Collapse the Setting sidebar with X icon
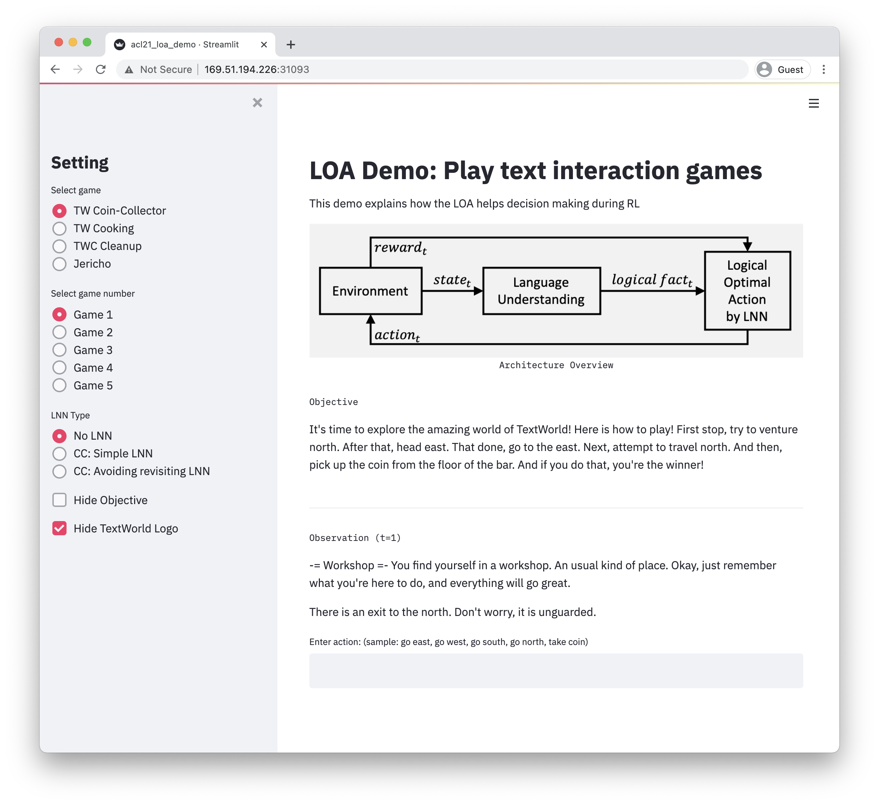Screen dimensions: 879x805 257,102
